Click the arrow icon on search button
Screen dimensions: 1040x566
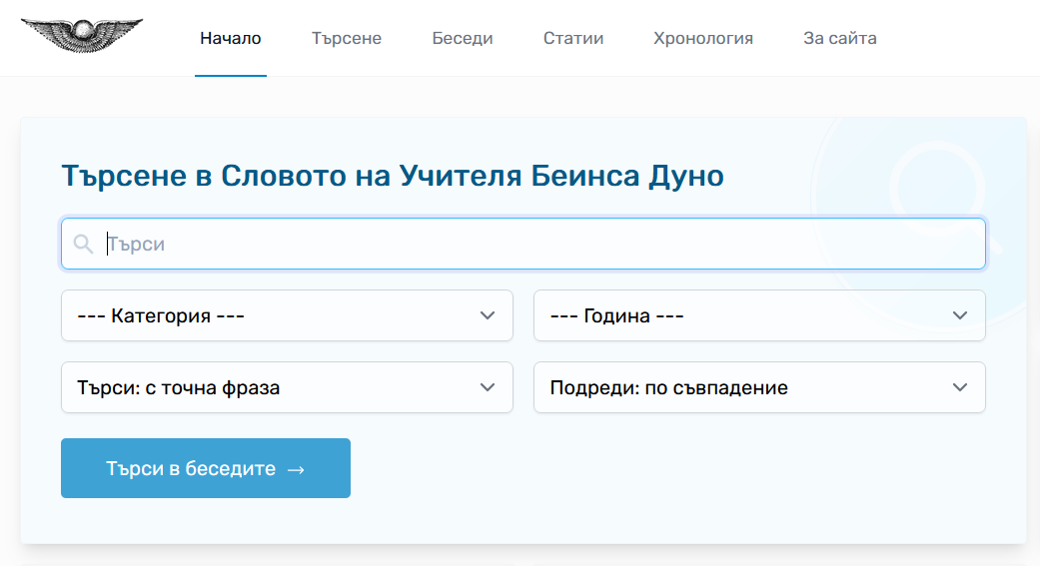click(x=296, y=469)
